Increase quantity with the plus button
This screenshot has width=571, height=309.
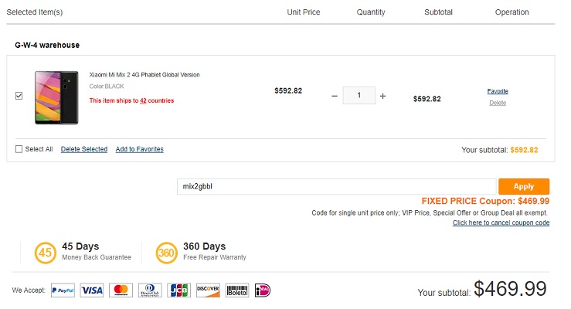[x=382, y=96]
